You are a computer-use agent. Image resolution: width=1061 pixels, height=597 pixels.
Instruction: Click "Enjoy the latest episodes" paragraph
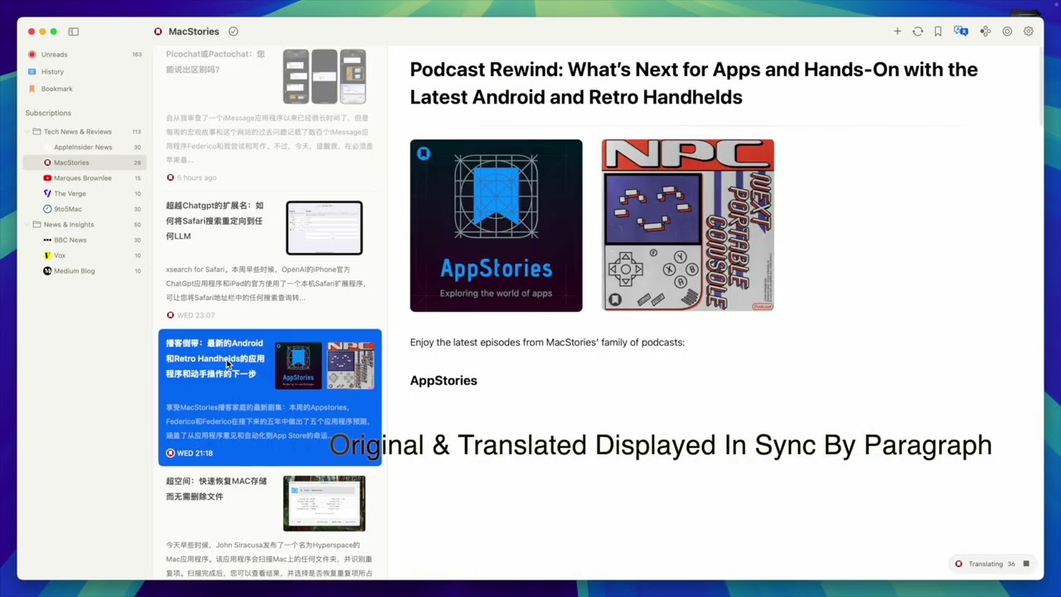click(547, 342)
